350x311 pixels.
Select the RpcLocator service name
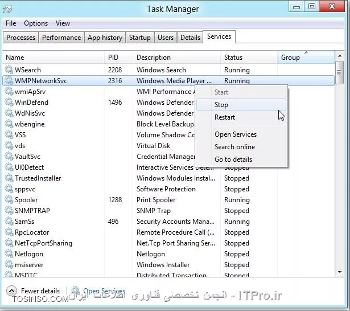32,232
